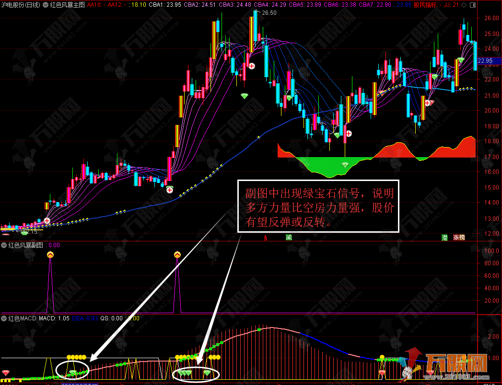The width and height of the screenshot is (502, 385).
Task: Click the green 减 marker
Action: [289, 237]
